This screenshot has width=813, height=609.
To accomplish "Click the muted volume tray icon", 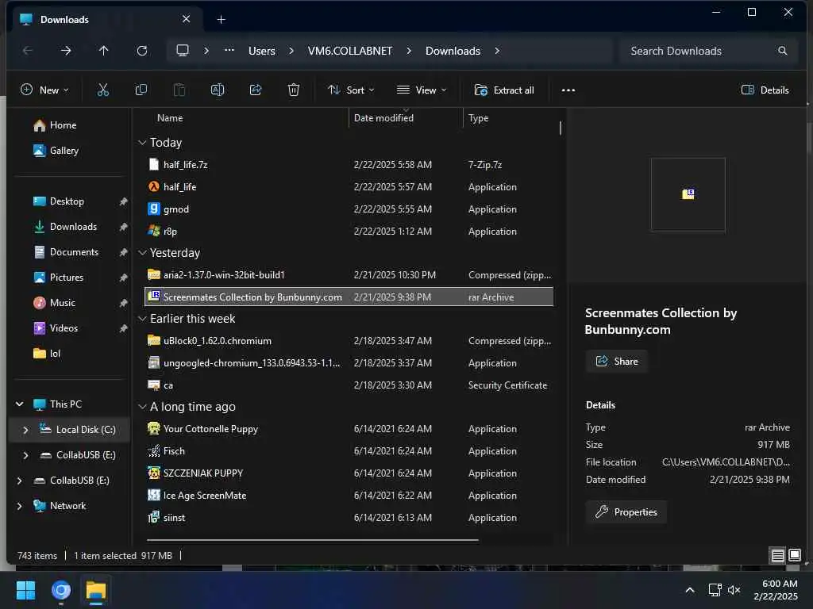I will coord(734,590).
